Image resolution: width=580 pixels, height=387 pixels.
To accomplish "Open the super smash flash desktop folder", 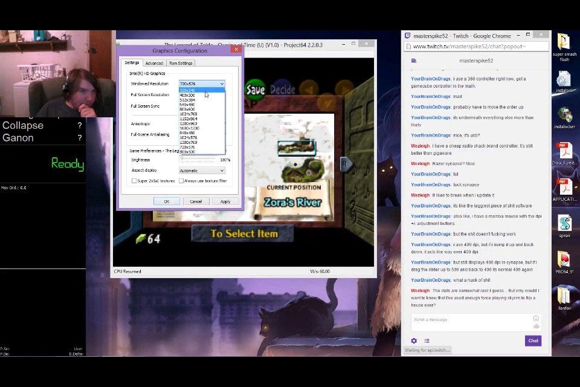I will pos(564,47).
